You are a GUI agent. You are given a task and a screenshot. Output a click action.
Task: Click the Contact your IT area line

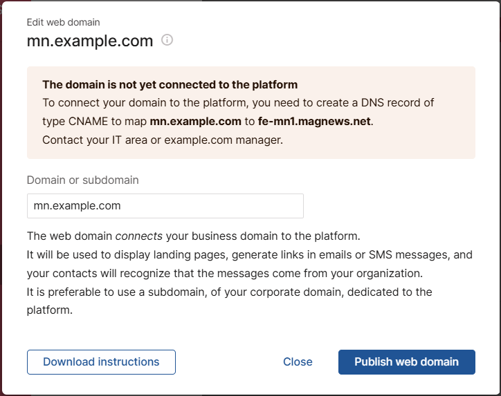click(163, 140)
